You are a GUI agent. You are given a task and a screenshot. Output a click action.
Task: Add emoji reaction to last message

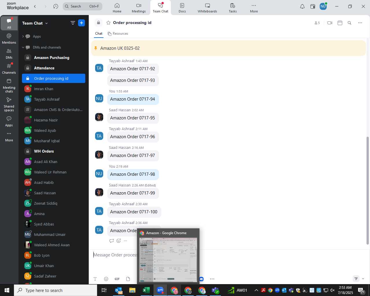(x=119, y=240)
